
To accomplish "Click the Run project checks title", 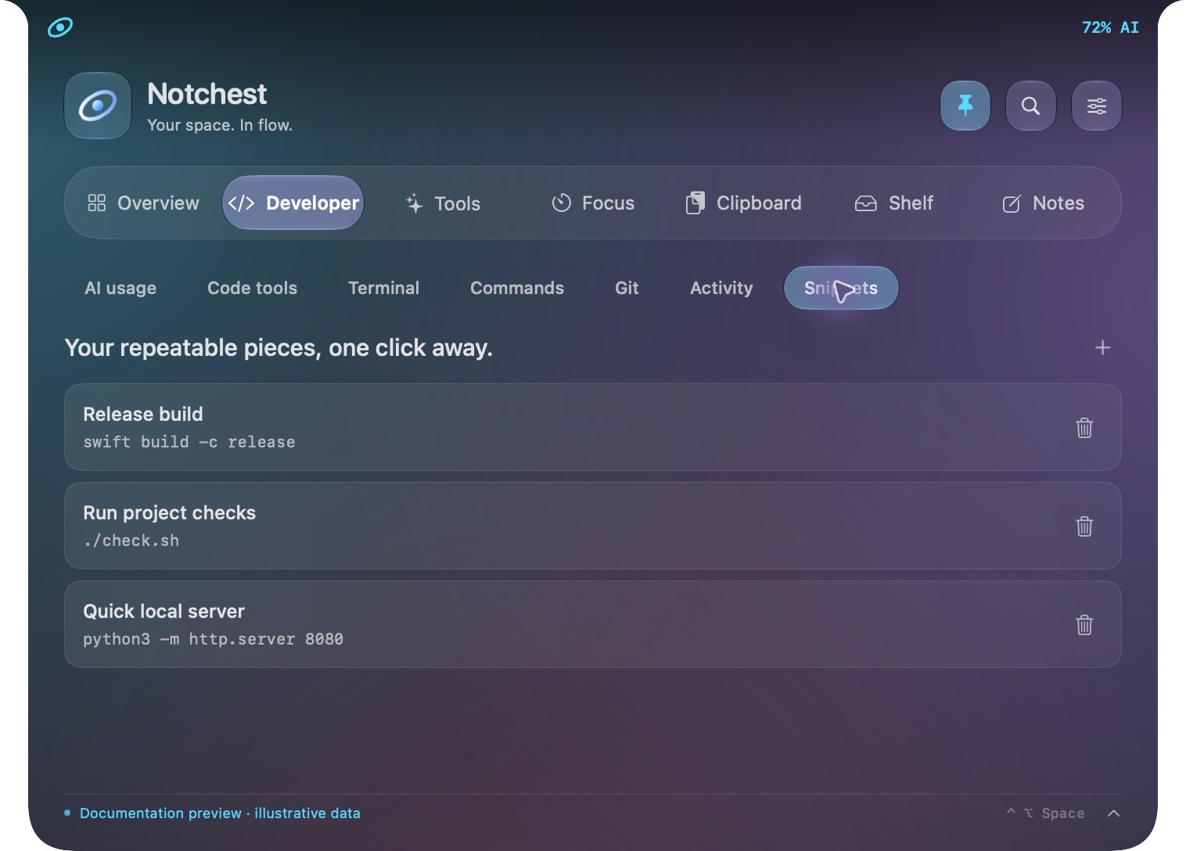I will pyautogui.click(x=170, y=512).
